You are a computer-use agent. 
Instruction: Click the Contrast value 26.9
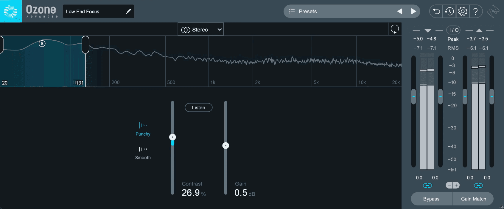pos(191,193)
